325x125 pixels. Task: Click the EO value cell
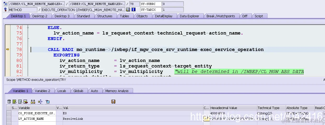pyautogui.click(x=133, y=113)
